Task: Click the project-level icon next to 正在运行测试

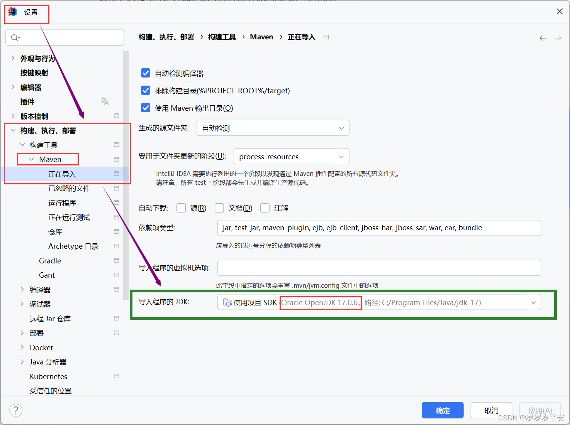Action: (116, 217)
